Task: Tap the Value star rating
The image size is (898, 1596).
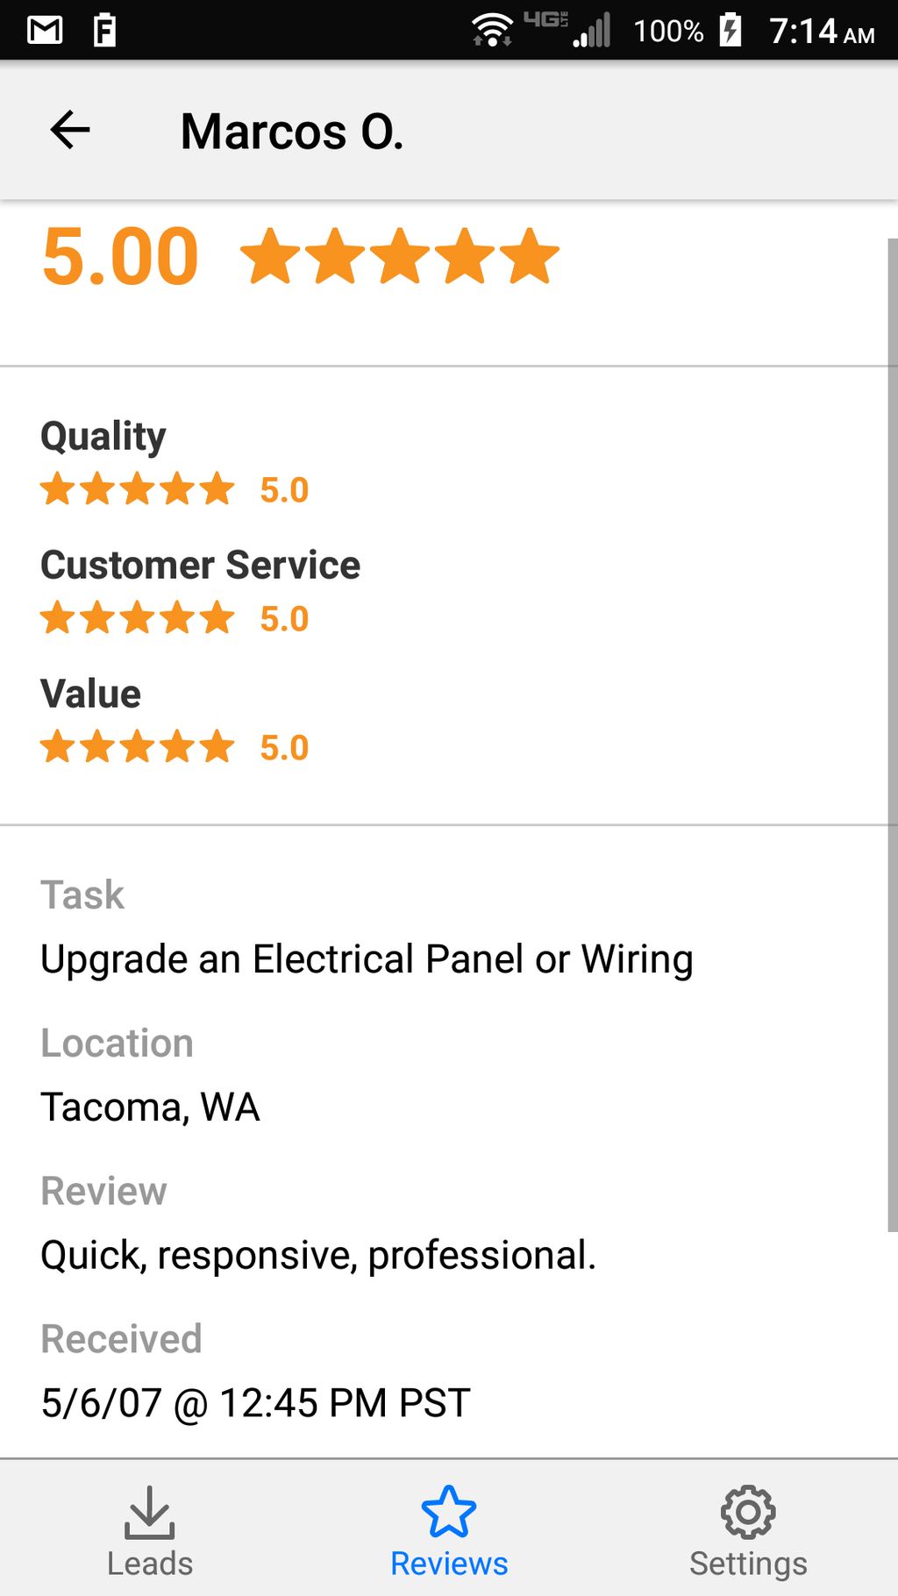Action: pos(138,747)
